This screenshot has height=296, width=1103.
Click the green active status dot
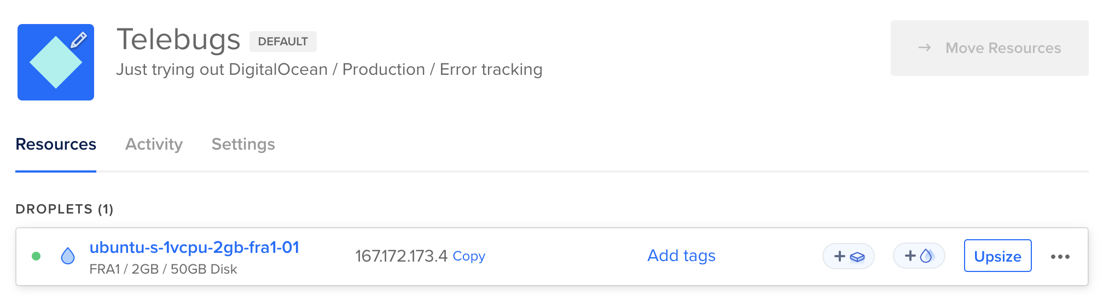pos(36,256)
